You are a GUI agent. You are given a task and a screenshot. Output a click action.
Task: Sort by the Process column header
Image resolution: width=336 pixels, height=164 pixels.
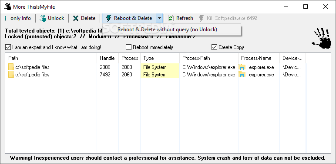[x=130, y=58]
